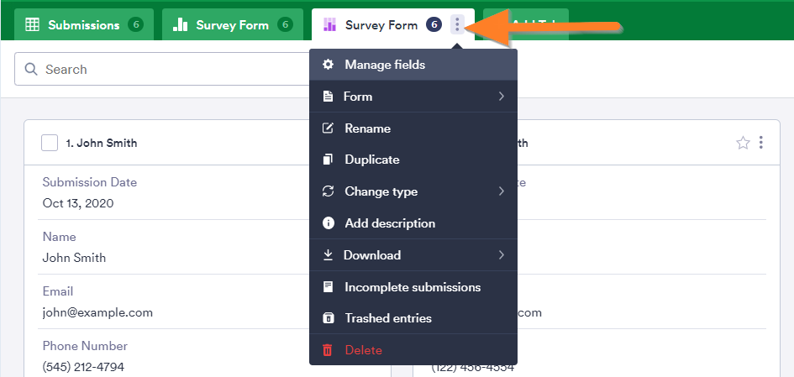
Task: Click the search magnifier icon
Action: pyautogui.click(x=31, y=69)
